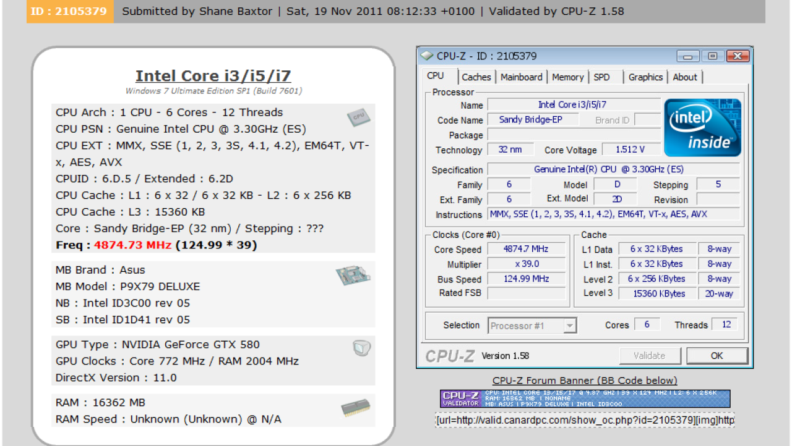Click the RAM : 16362 MB line

[100, 403]
